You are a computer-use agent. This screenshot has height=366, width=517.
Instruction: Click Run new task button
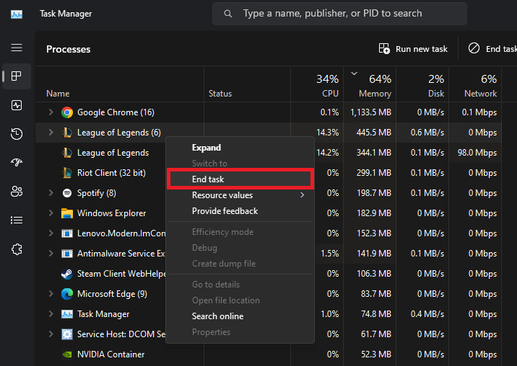[x=413, y=49]
